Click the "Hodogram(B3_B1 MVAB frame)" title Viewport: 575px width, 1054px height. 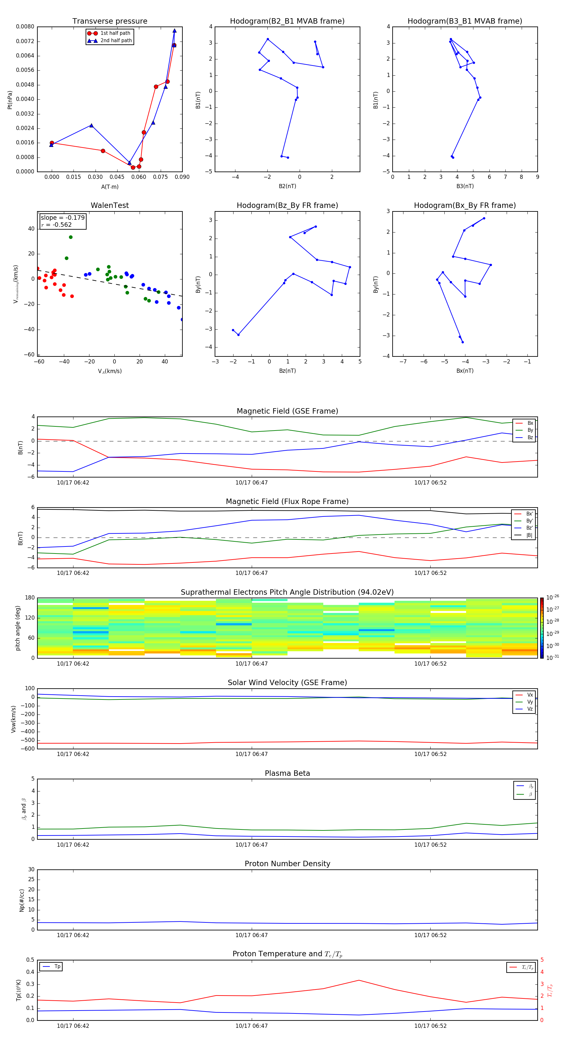(465, 21)
